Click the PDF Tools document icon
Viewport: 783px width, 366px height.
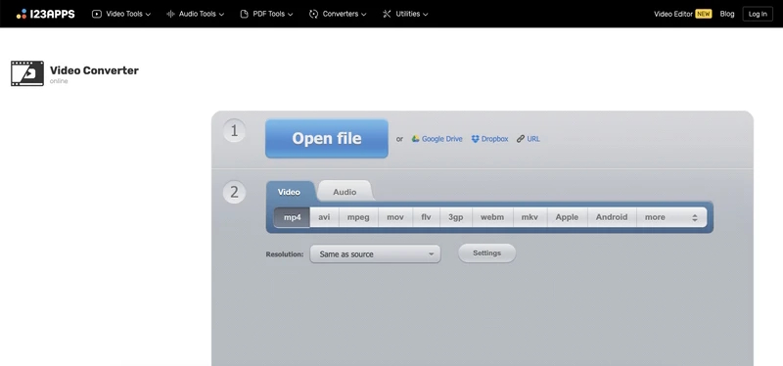pyautogui.click(x=244, y=14)
